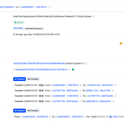Screen dimensions: 124x121
Task: Click $0.05 badge in transfer to 0xfEBC112d
Action: click(41, 91)
